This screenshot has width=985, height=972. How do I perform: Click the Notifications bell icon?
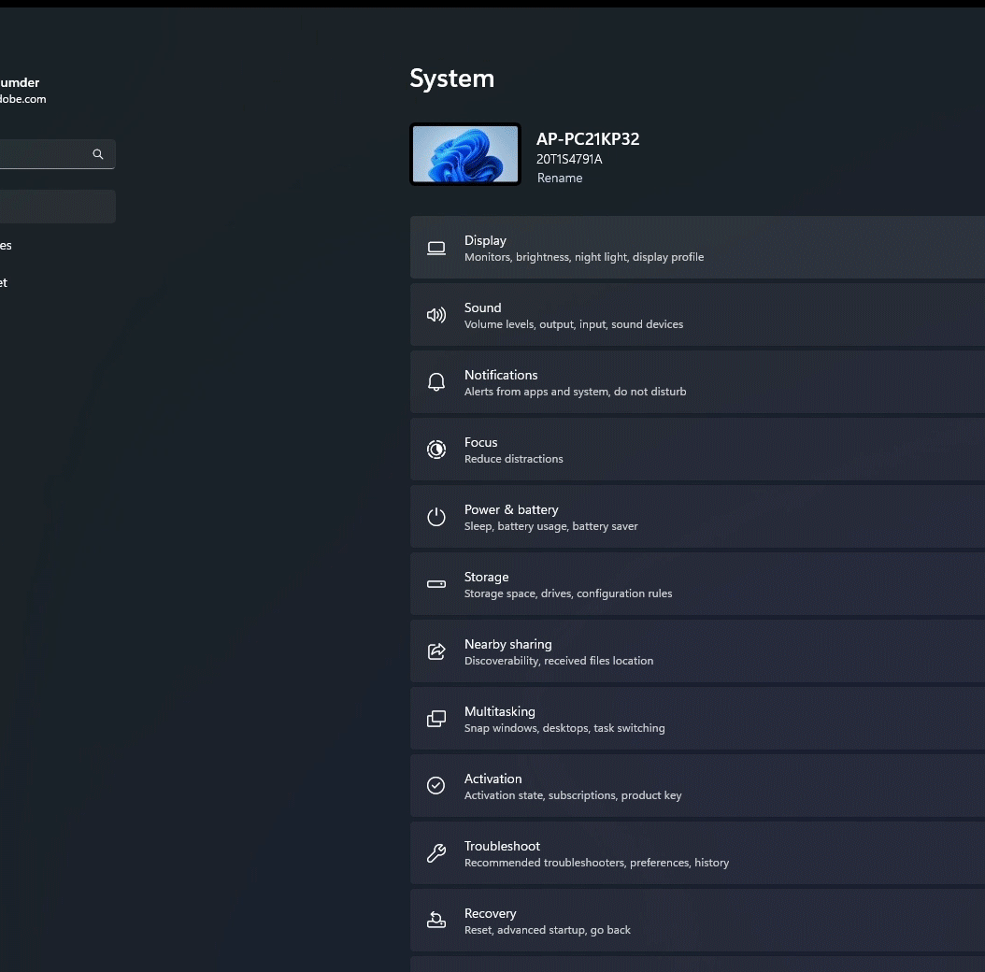(436, 382)
